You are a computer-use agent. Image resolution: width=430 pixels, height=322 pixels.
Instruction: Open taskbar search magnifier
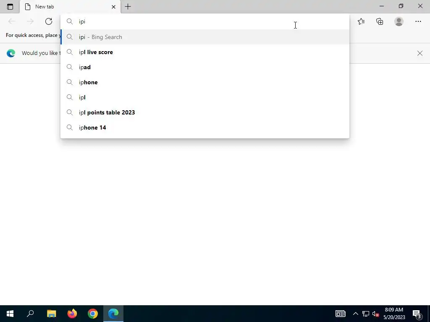click(30, 314)
